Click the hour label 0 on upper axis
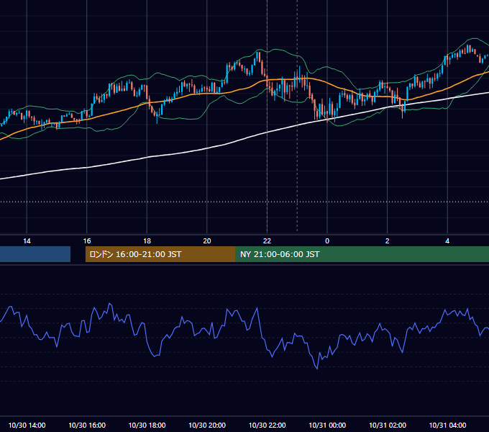The image size is (489, 432). pyautogui.click(x=327, y=241)
